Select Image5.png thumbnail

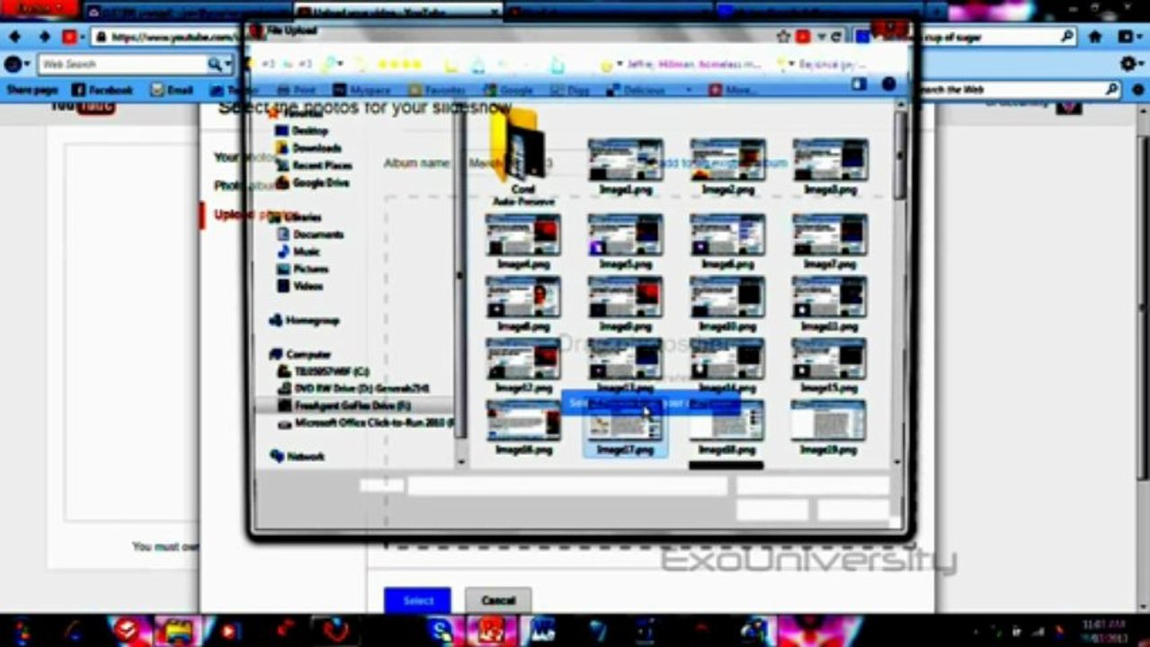point(625,235)
